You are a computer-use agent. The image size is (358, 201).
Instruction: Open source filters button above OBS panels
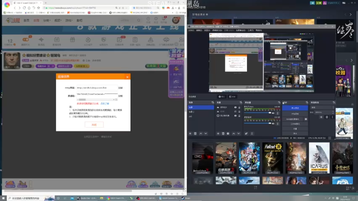(x=232, y=96)
